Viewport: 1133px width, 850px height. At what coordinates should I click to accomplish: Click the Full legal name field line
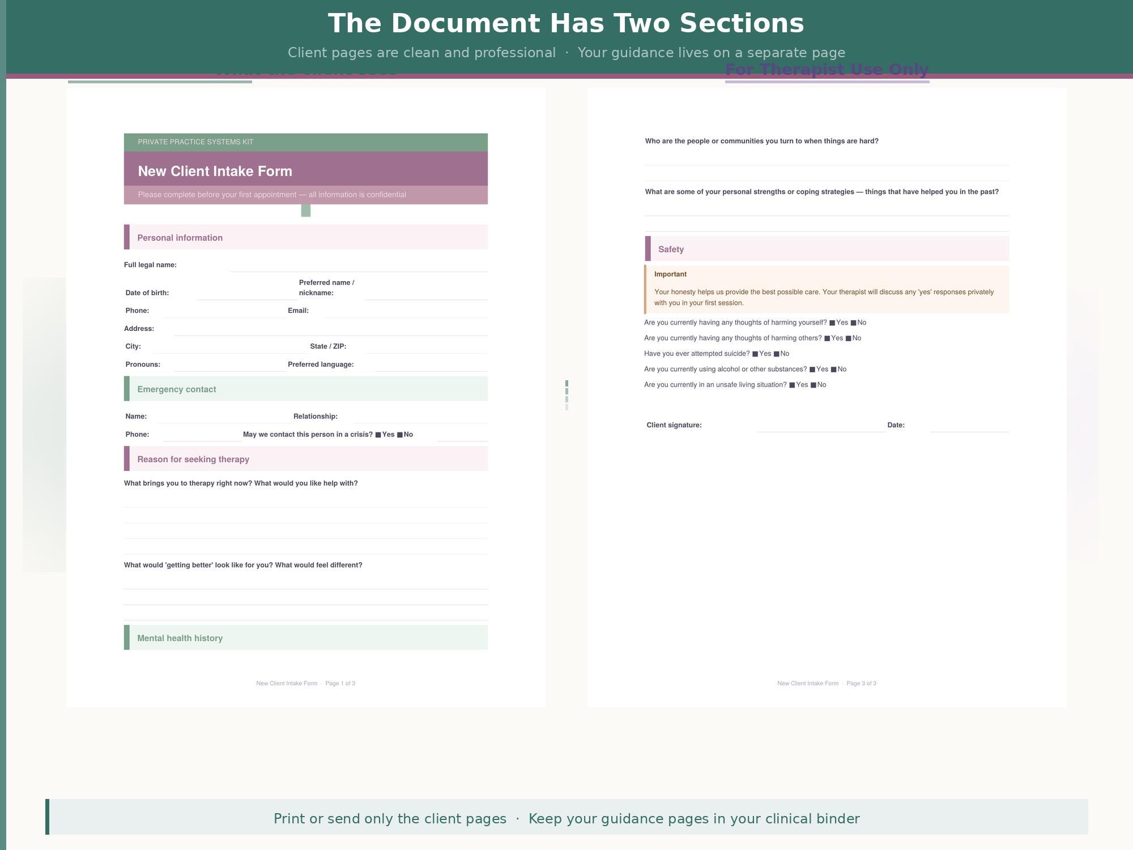point(359,266)
